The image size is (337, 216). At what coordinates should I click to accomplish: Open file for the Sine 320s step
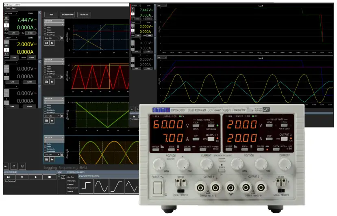click(52, 159)
